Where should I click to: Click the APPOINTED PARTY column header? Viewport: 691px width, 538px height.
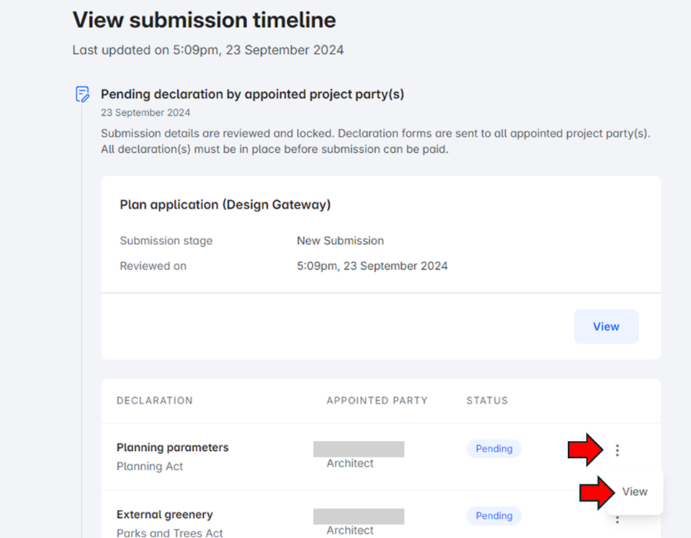[377, 401]
